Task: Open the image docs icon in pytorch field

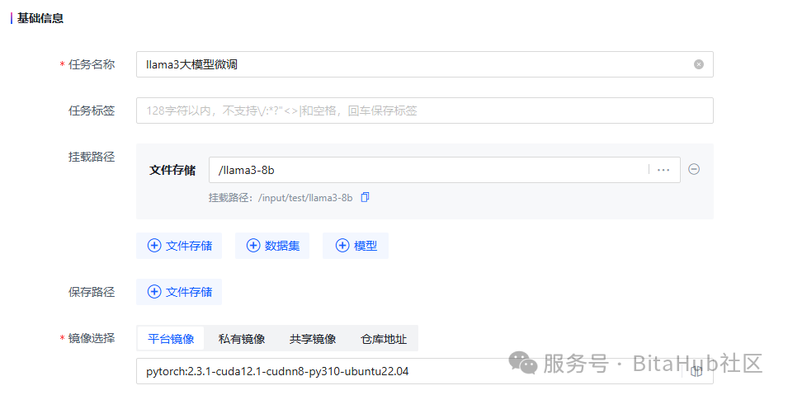Action: tap(696, 372)
